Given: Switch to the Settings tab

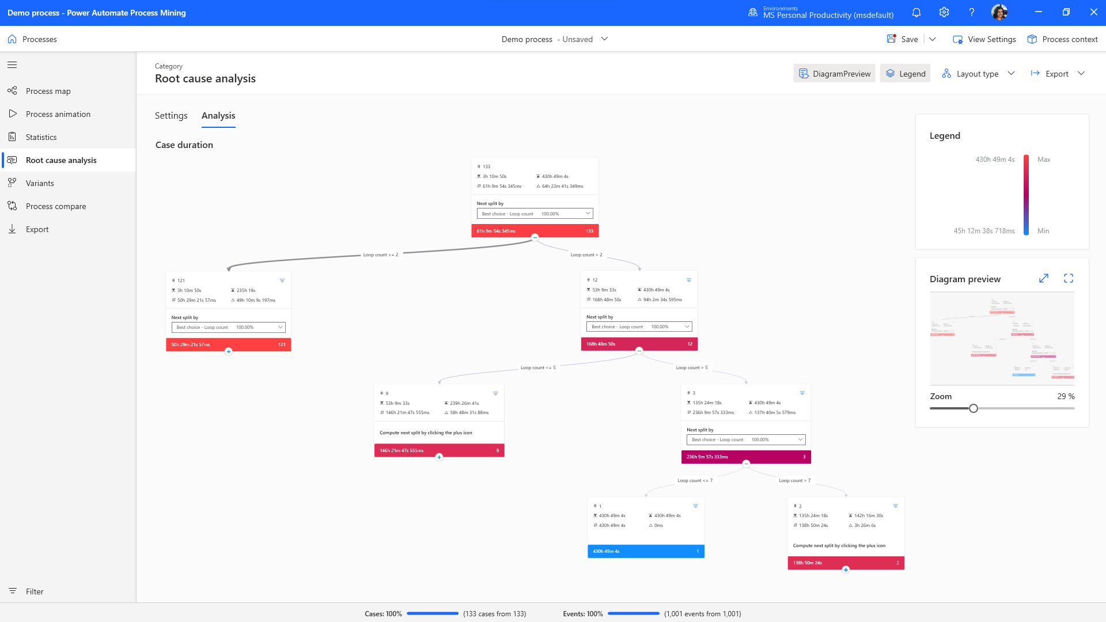Looking at the screenshot, I should (x=171, y=115).
